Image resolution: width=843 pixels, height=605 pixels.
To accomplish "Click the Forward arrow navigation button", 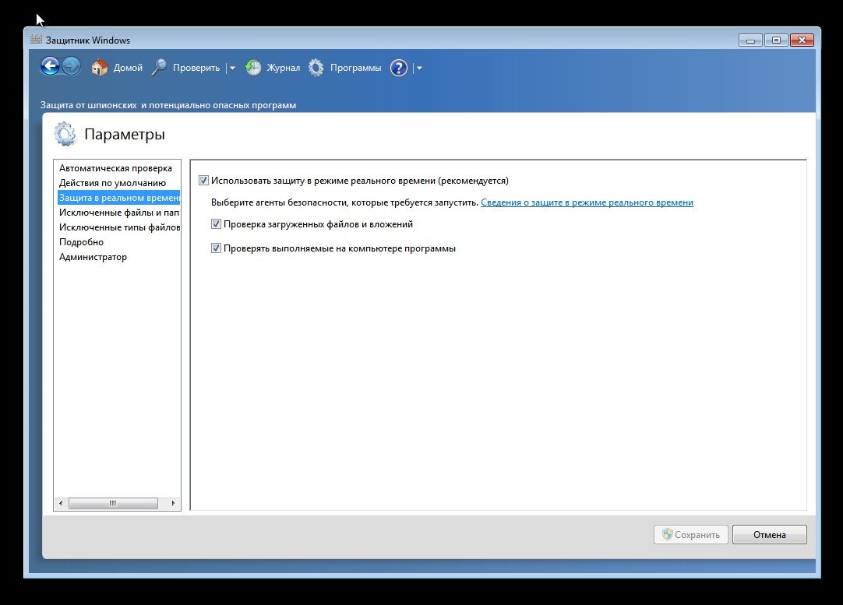I will pos(71,67).
